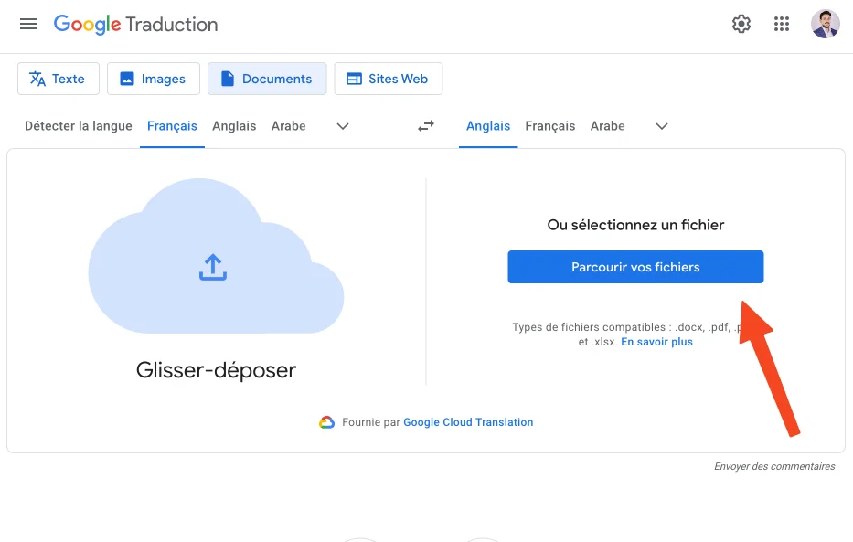Select Anglais as target language

point(488,126)
